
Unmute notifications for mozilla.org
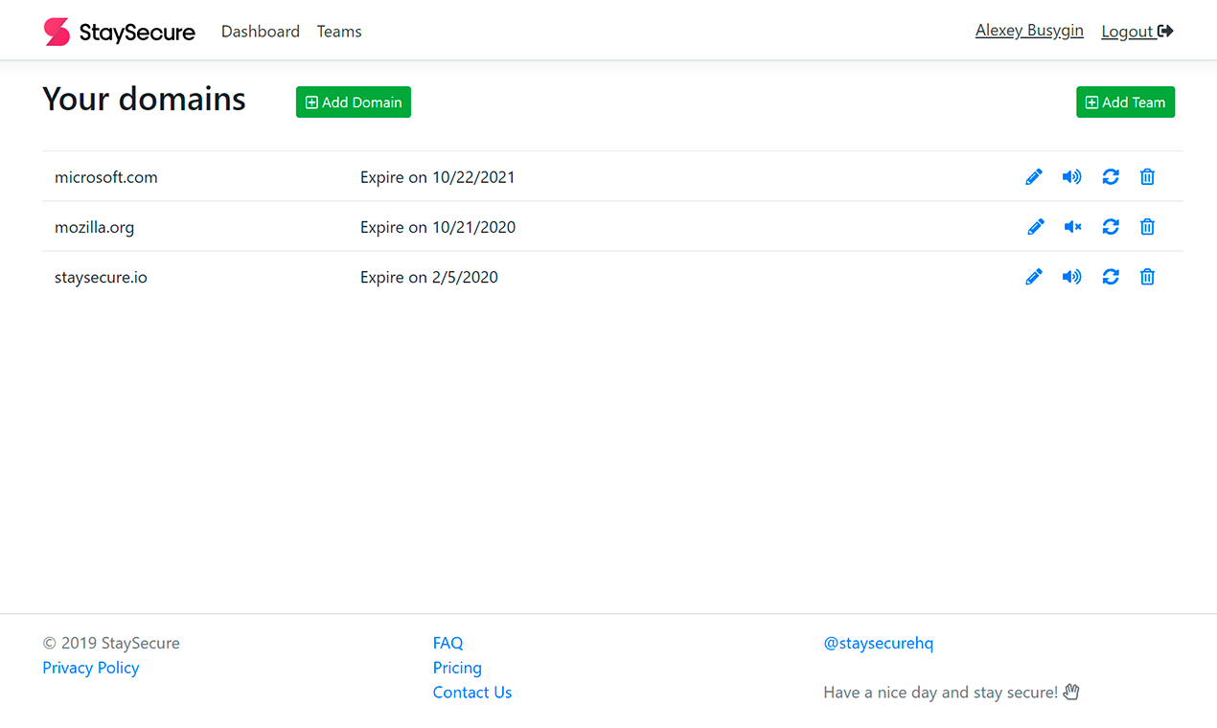click(1071, 226)
